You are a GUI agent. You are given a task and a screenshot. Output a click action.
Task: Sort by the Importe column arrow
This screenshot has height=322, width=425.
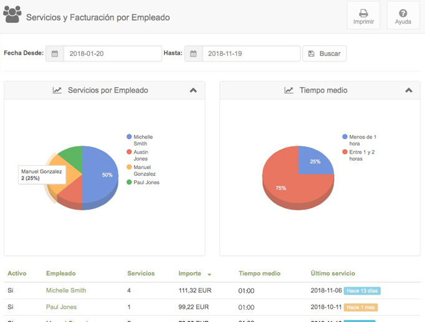209,274
